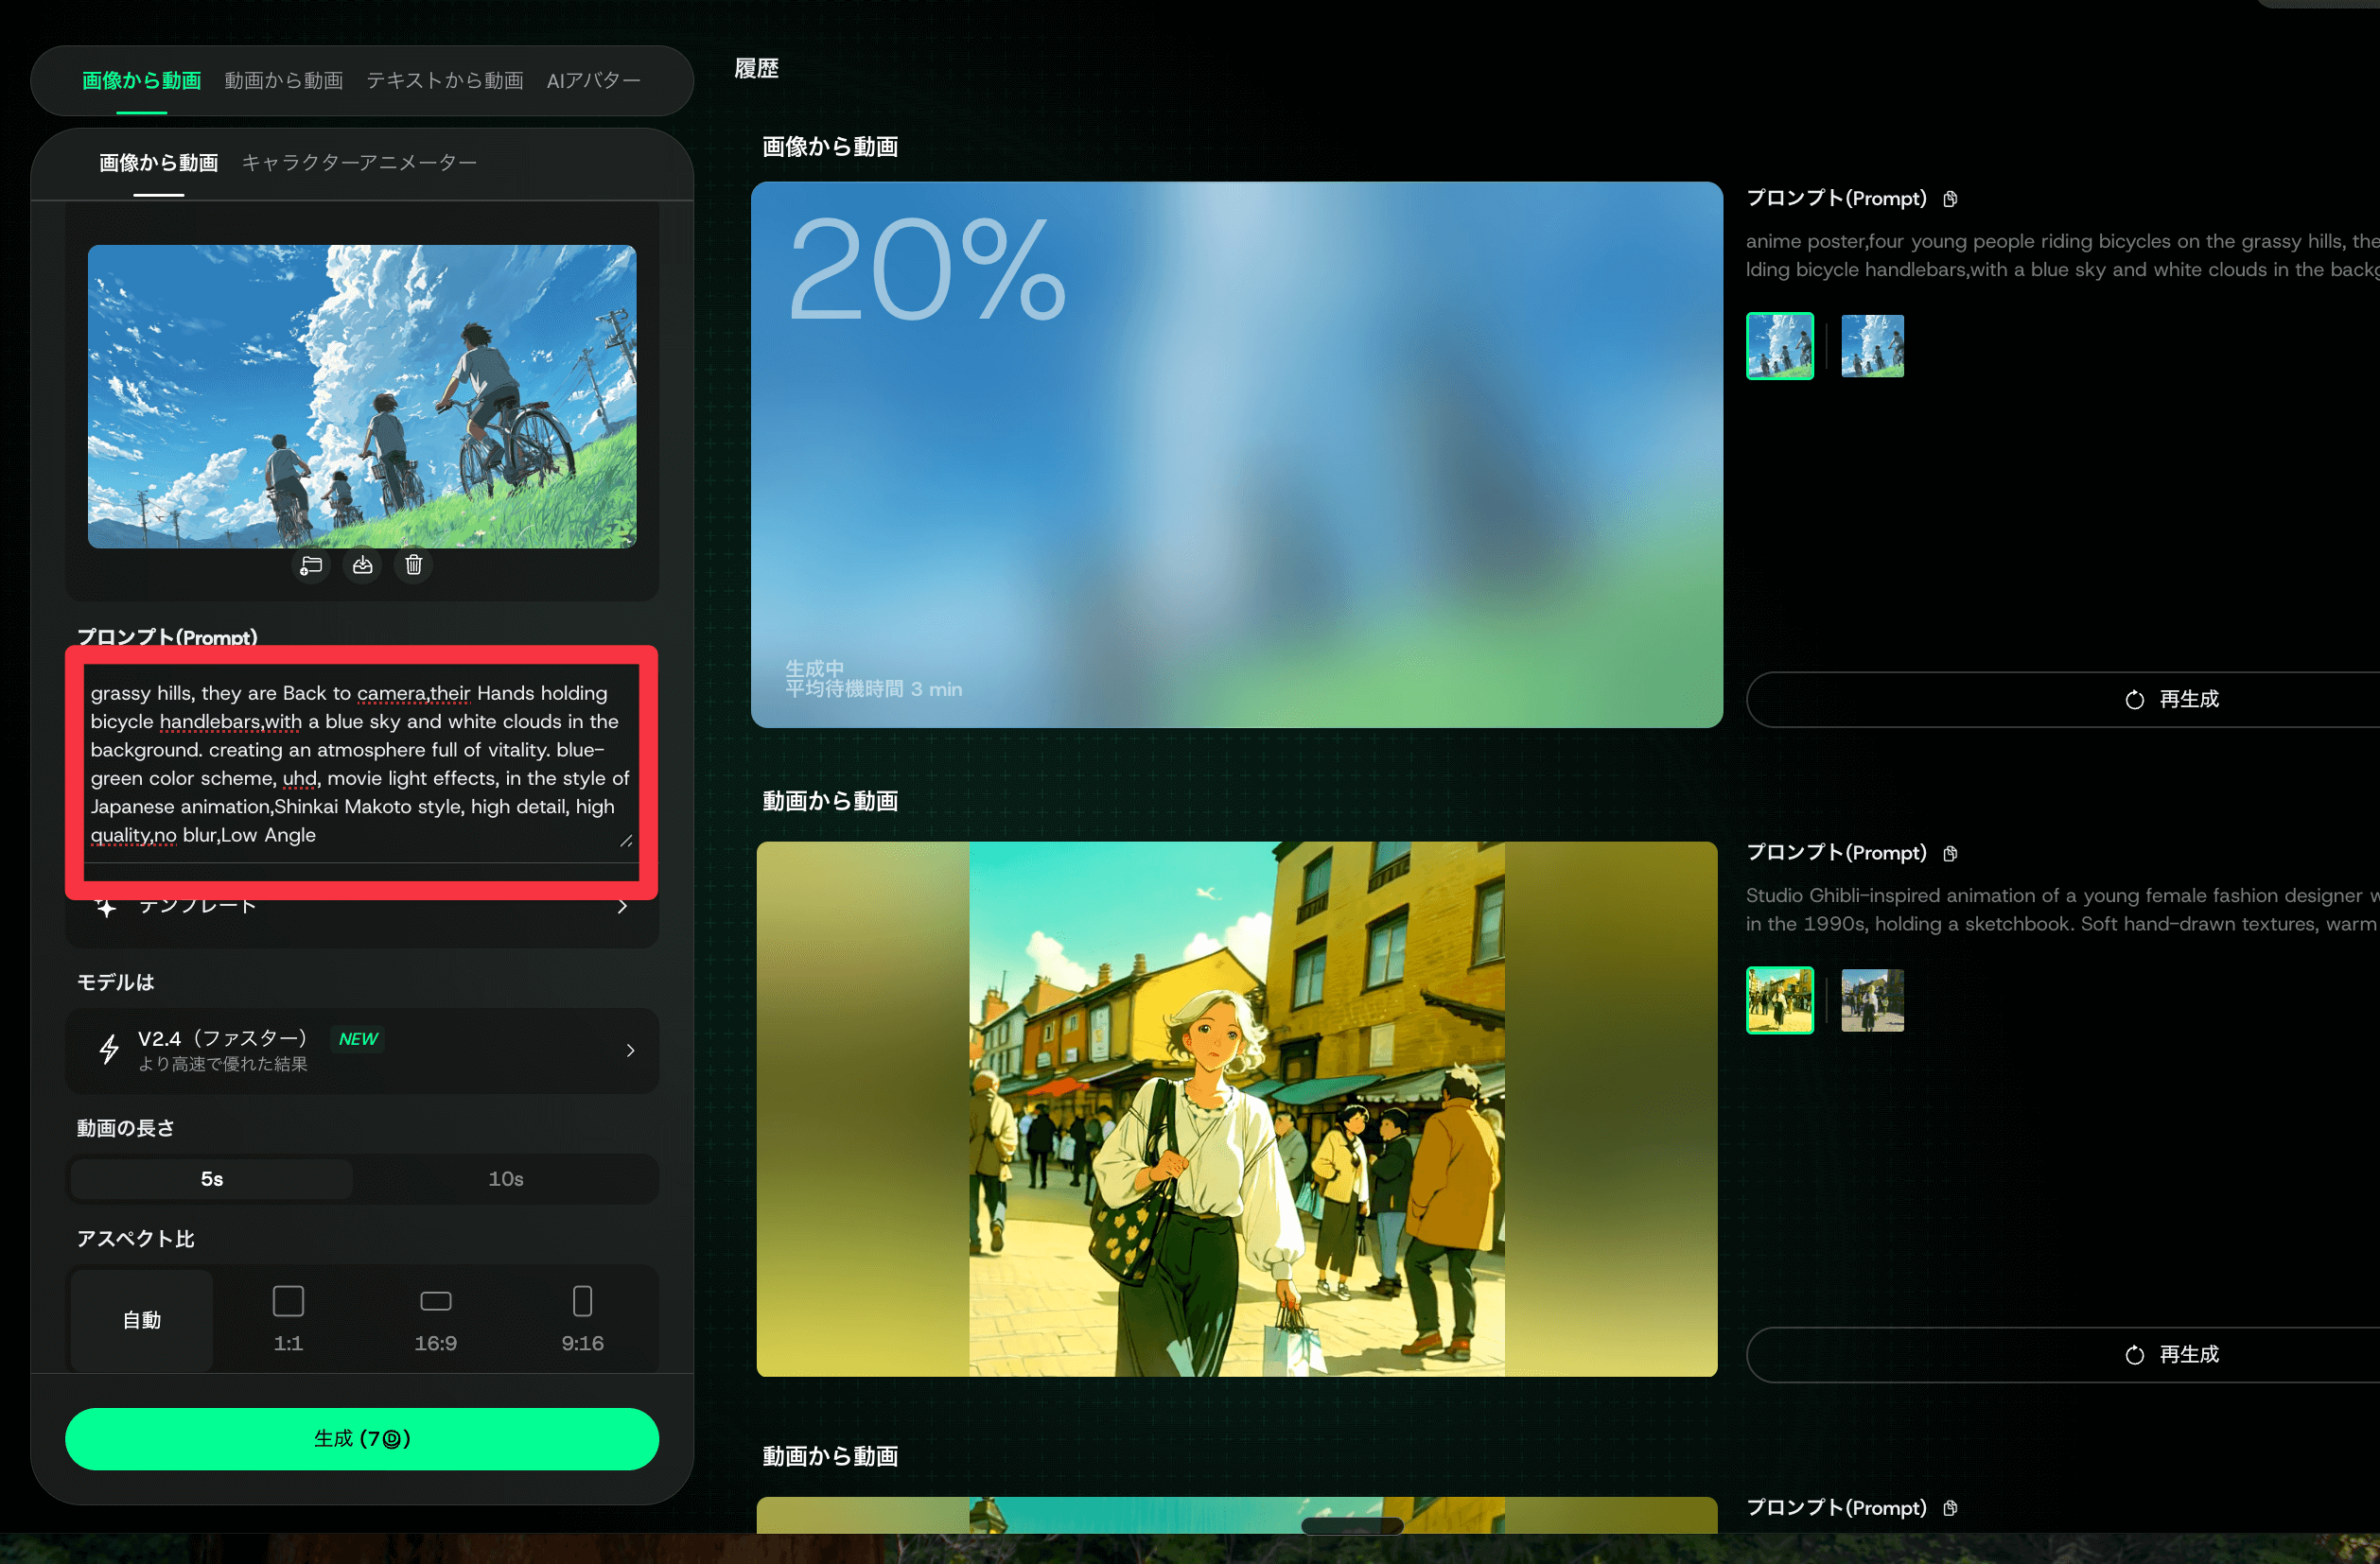Delete uploaded image with the trash icon
This screenshot has width=2380, height=1564.
pos(413,565)
